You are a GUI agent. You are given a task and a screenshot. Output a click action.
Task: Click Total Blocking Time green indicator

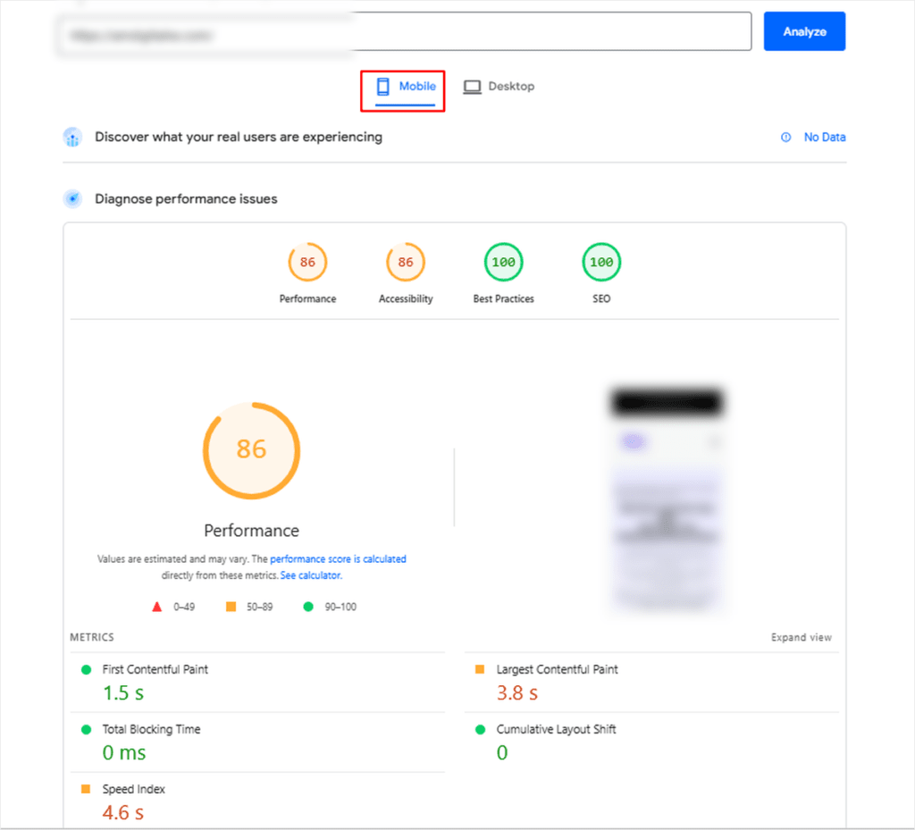[87, 730]
